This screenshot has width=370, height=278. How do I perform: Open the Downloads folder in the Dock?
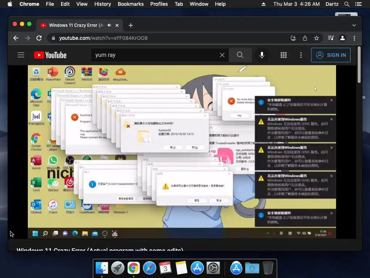point(252,268)
